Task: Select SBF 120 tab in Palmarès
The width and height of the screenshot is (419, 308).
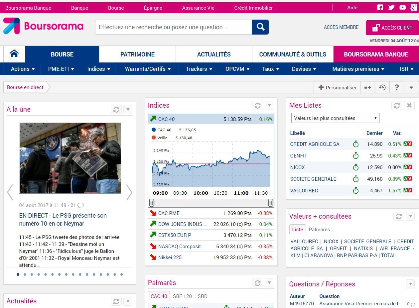Action: pyautogui.click(x=182, y=296)
